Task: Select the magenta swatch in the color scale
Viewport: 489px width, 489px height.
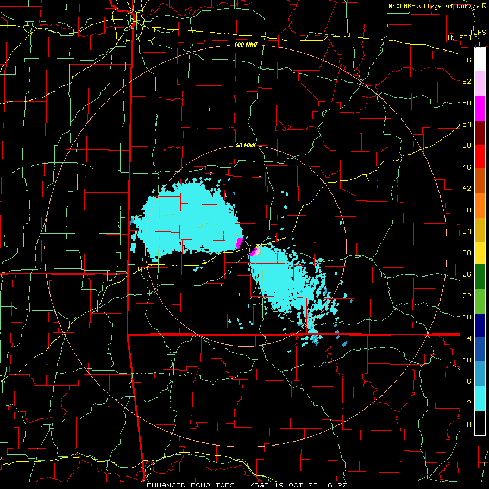Action: point(480,108)
